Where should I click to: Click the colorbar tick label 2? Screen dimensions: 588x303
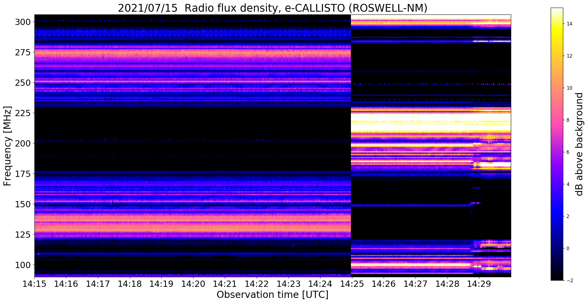568,216
